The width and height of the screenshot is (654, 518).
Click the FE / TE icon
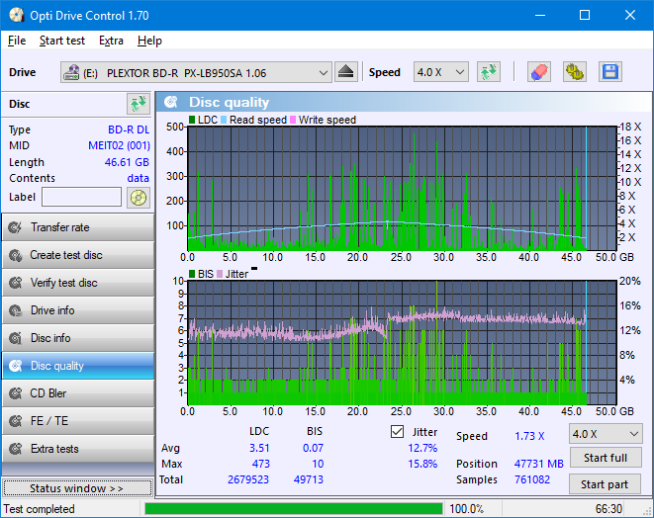16,421
